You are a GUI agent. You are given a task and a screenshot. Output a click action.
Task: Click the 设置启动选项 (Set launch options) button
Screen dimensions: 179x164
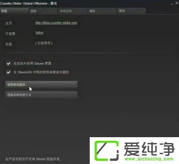(42, 85)
